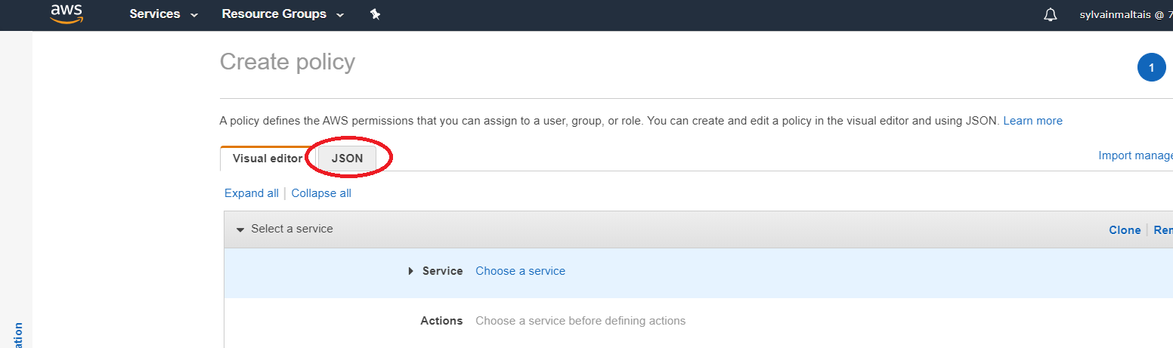This screenshot has width=1173, height=348.
Task: Expand the Service row triangle
Action: point(411,271)
